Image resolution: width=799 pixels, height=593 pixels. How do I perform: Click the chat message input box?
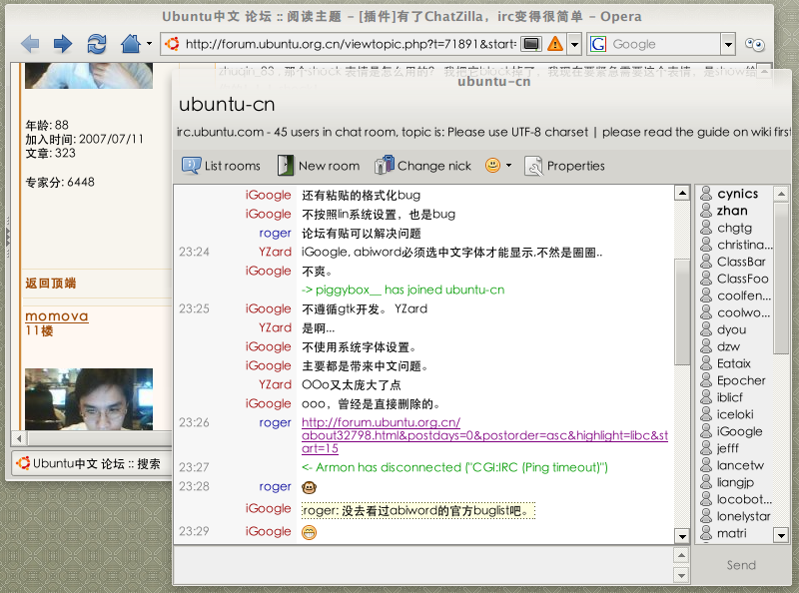pyautogui.click(x=423, y=565)
